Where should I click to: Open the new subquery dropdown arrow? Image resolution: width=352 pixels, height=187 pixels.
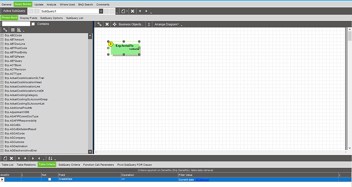127,11
